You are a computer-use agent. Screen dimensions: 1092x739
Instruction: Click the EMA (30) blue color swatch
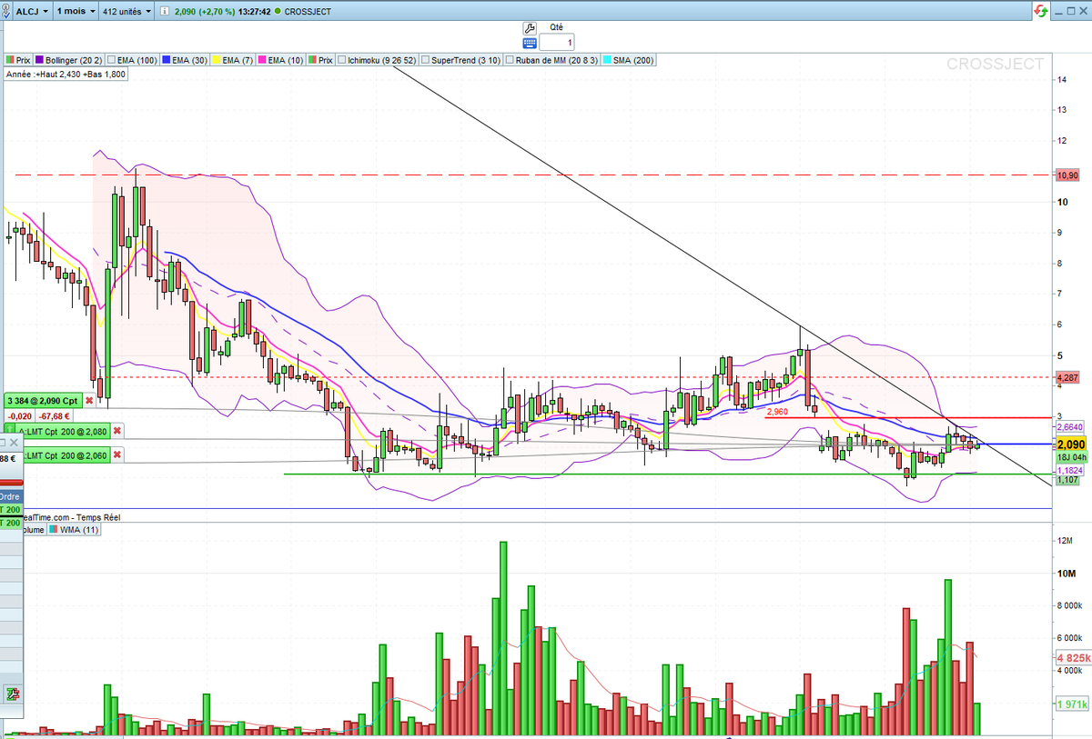[168, 60]
